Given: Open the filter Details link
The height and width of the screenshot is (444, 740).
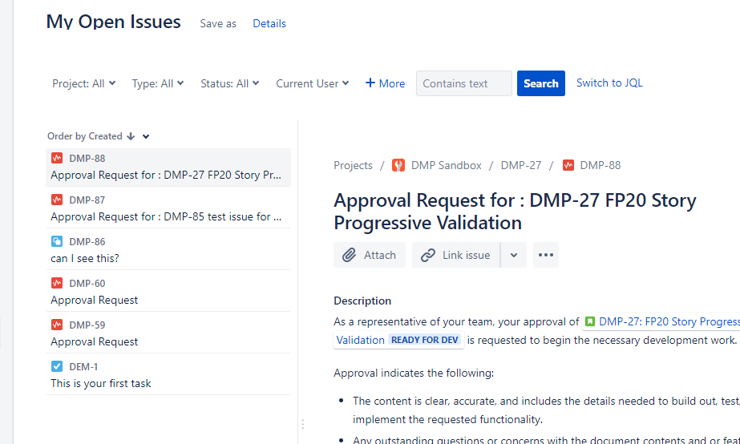Looking at the screenshot, I should coord(269,23).
